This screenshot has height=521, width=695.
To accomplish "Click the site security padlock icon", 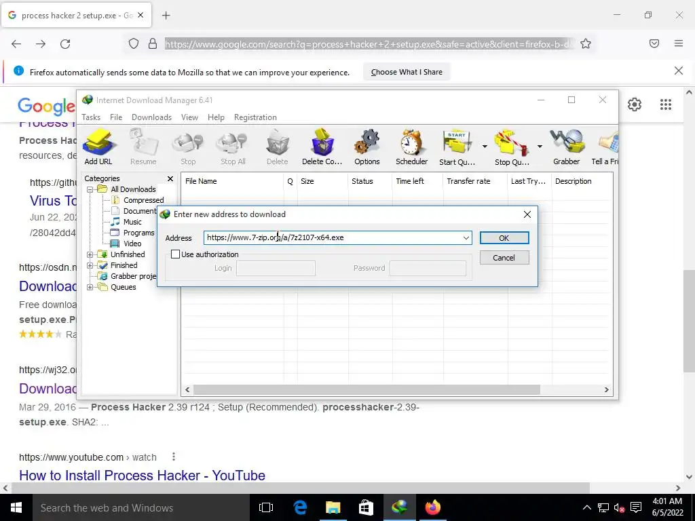I will 153,43.
